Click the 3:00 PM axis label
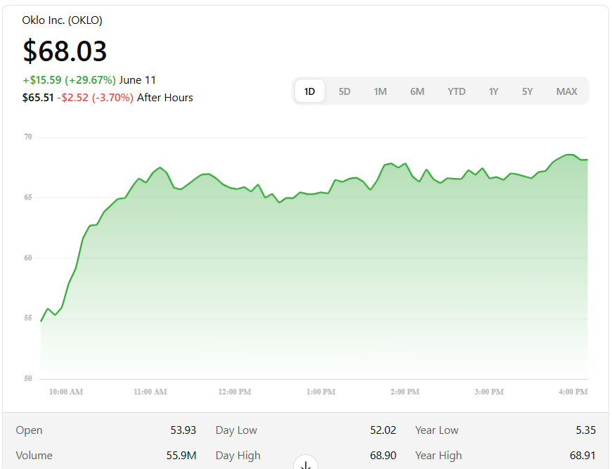612x469 pixels. click(489, 392)
